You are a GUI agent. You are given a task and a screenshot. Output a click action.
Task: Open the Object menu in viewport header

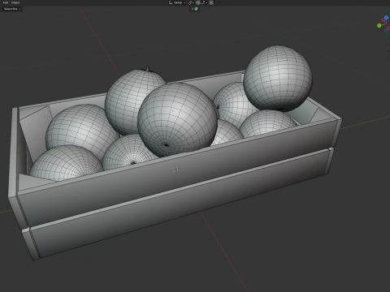pyautogui.click(x=15, y=2)
